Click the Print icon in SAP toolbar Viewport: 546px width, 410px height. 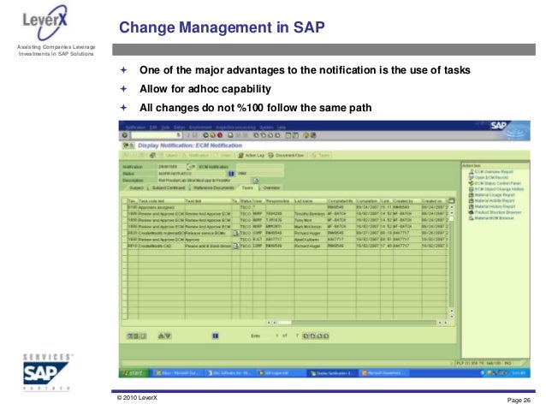(230, 135)
